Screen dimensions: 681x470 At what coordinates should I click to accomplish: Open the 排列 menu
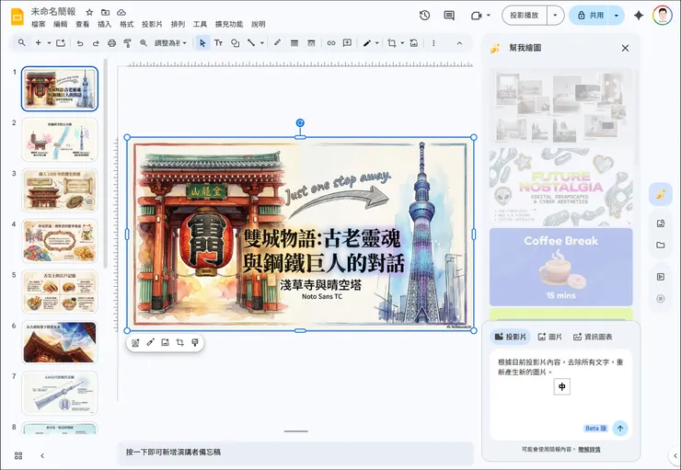(178, 24)
